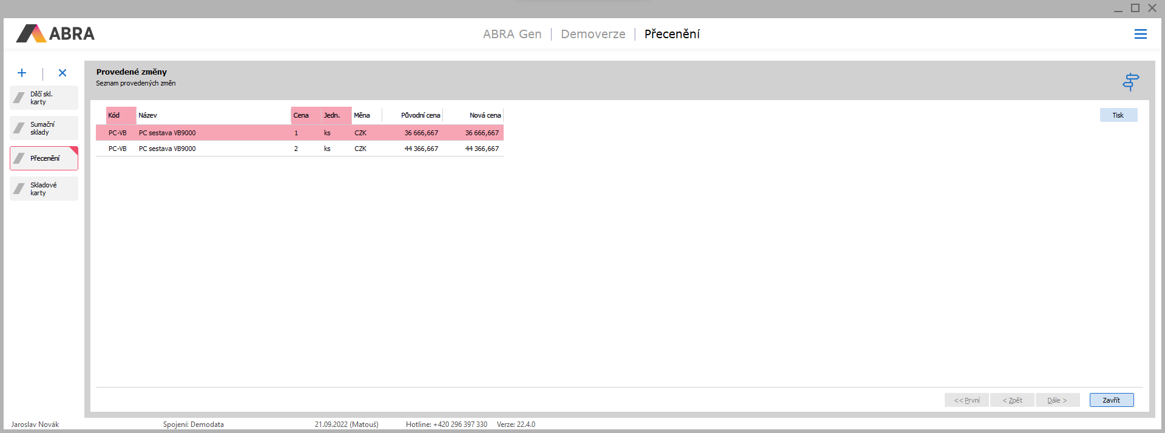Switch to Sumační sklady agenda

44,128
